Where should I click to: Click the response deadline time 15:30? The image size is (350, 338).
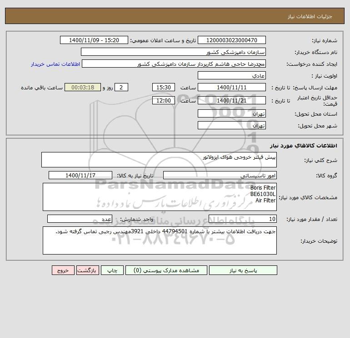coord(163,88)
